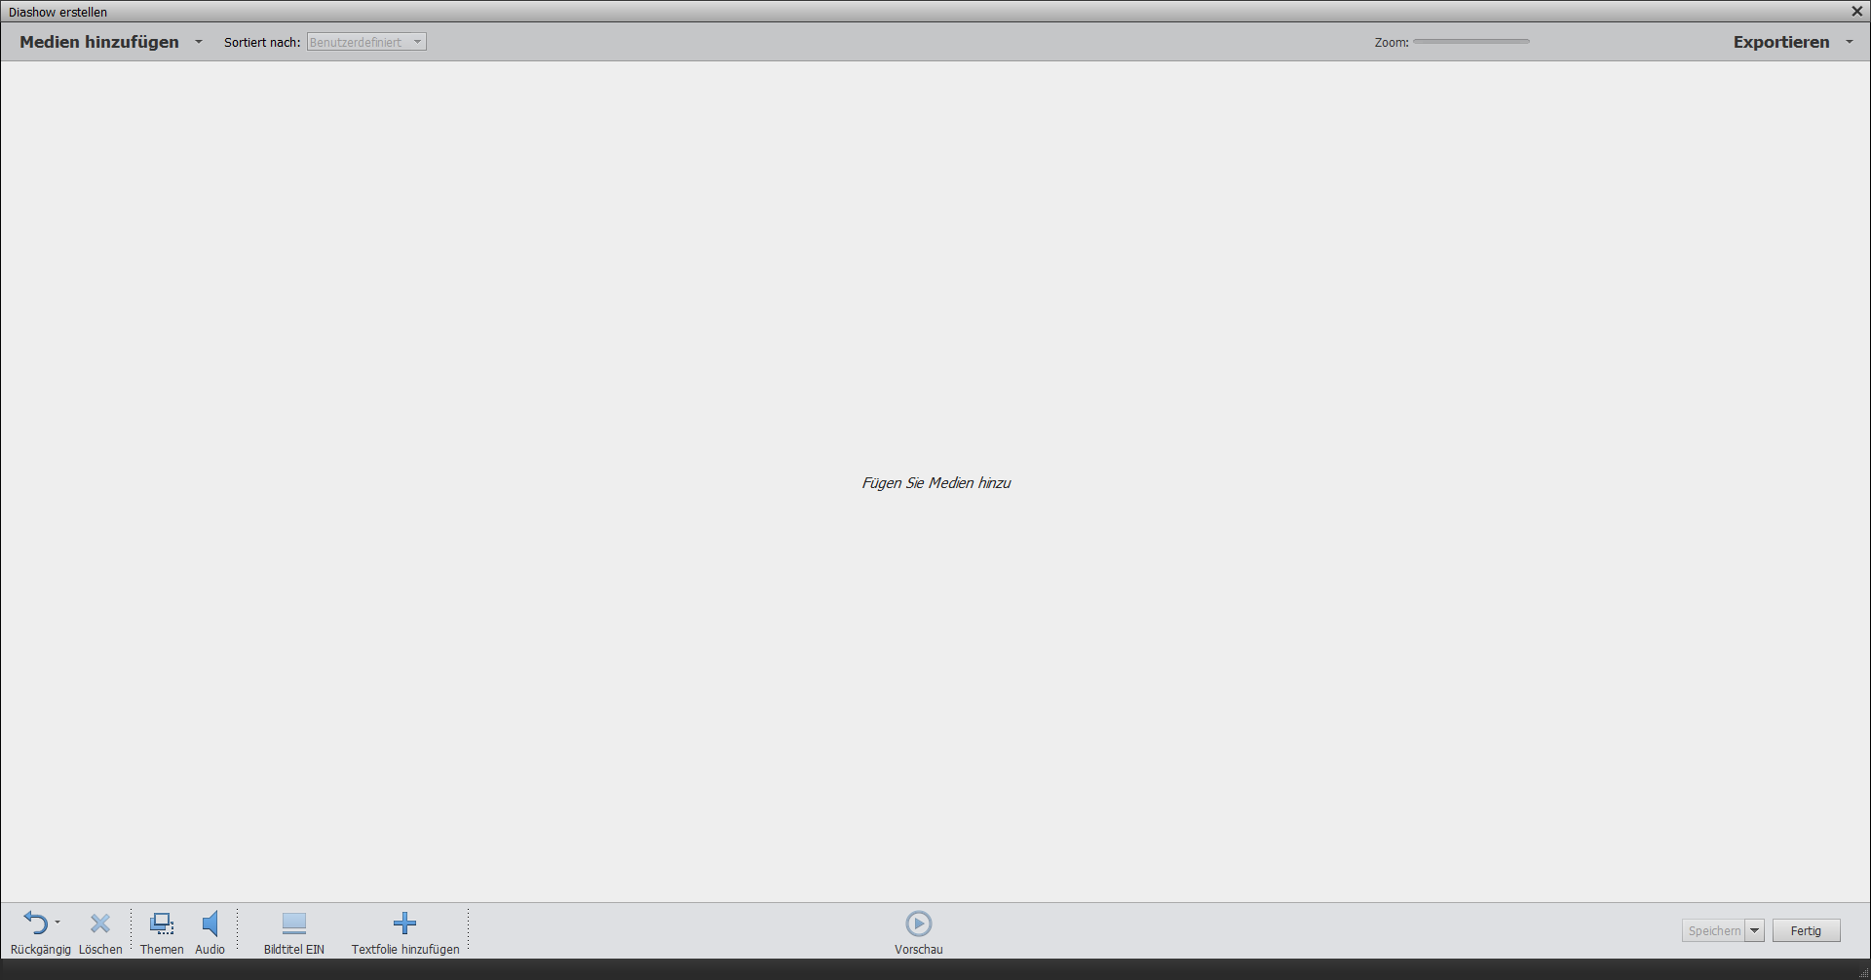Expand the arrow next to Medien hinzufügen
Viewport: 1871px width, 980px height.
[x=199, y=42]
